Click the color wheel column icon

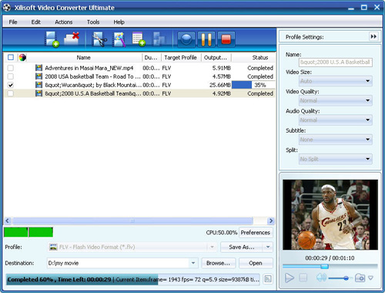pos(22,57)
